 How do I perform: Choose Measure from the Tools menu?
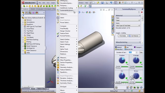67,58
